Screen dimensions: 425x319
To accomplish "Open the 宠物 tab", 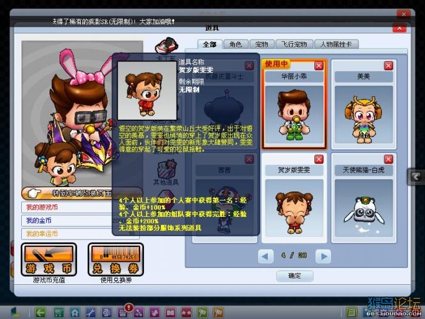I will [x=262, y=44].
